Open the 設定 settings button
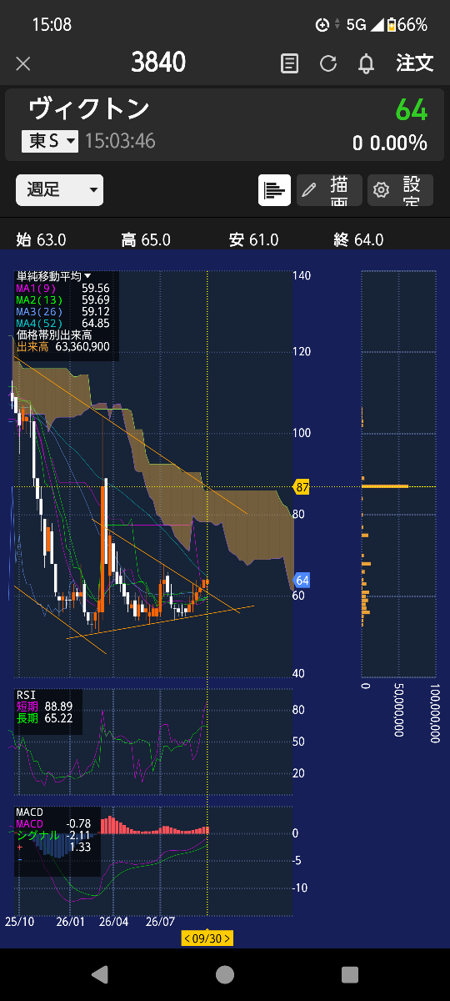This screenshot has height=1001, width=450. (401, 190)
